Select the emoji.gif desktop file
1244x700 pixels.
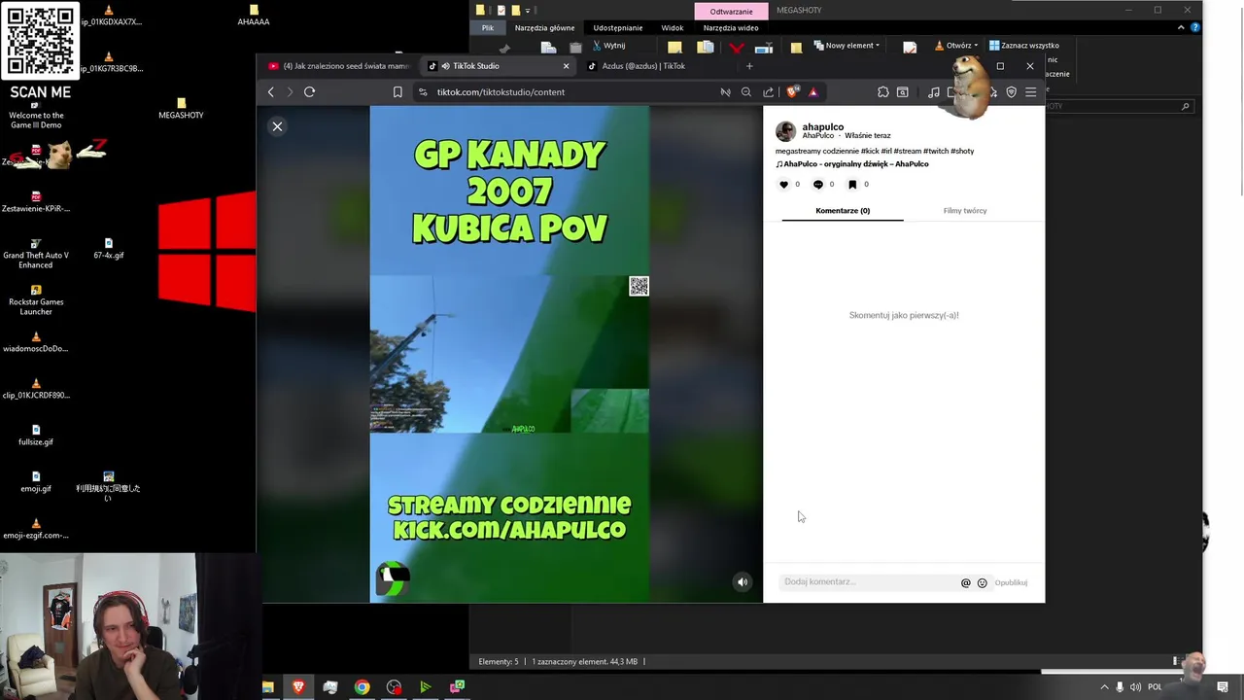(x=36, y=482)
